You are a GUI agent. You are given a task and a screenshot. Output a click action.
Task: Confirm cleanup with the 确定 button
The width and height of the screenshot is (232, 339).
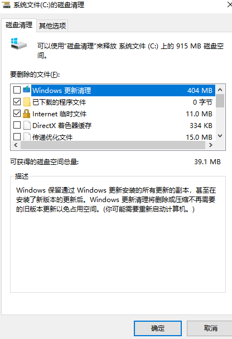[x=158, y=328]
